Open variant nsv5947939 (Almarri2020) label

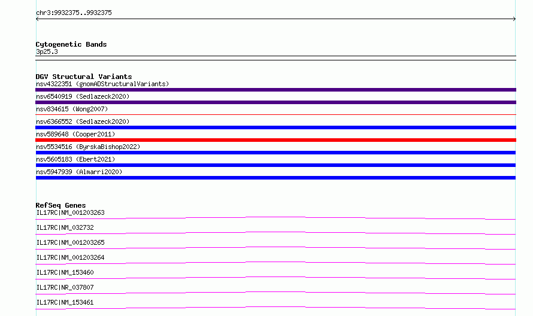coord(79,172)
